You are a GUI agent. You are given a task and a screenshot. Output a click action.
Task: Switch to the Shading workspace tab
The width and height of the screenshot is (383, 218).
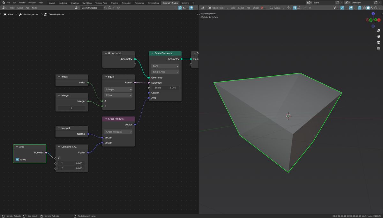point(114,3)
